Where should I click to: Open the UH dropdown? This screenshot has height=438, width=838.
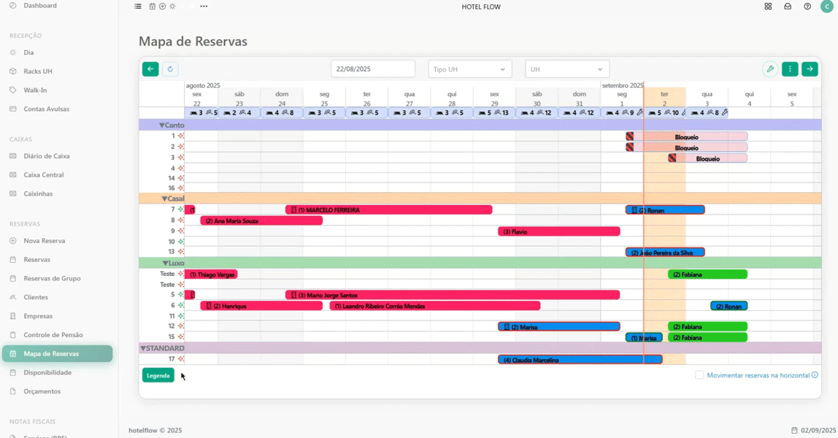567,69
